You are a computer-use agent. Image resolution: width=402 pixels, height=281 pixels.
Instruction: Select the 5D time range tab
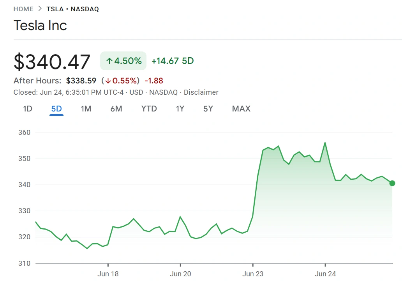click(56, 109)
